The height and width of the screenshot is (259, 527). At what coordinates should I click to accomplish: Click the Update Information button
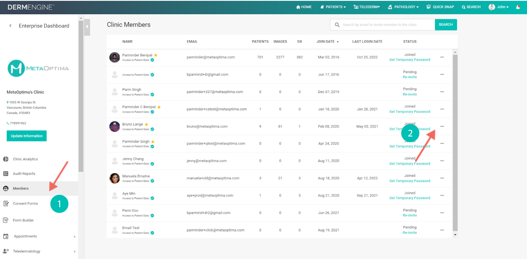click(x=27, y=136)
